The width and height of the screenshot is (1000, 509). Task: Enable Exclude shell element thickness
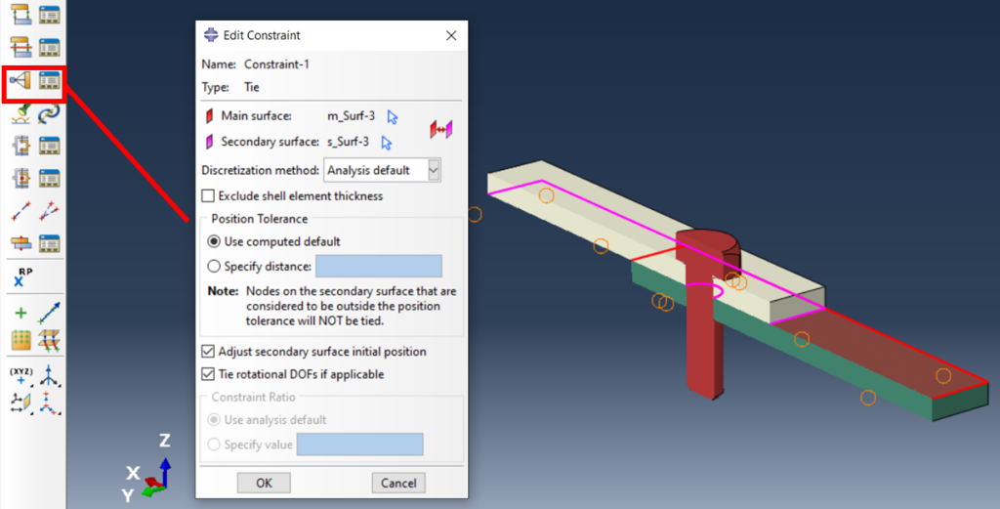coord(207,196)
